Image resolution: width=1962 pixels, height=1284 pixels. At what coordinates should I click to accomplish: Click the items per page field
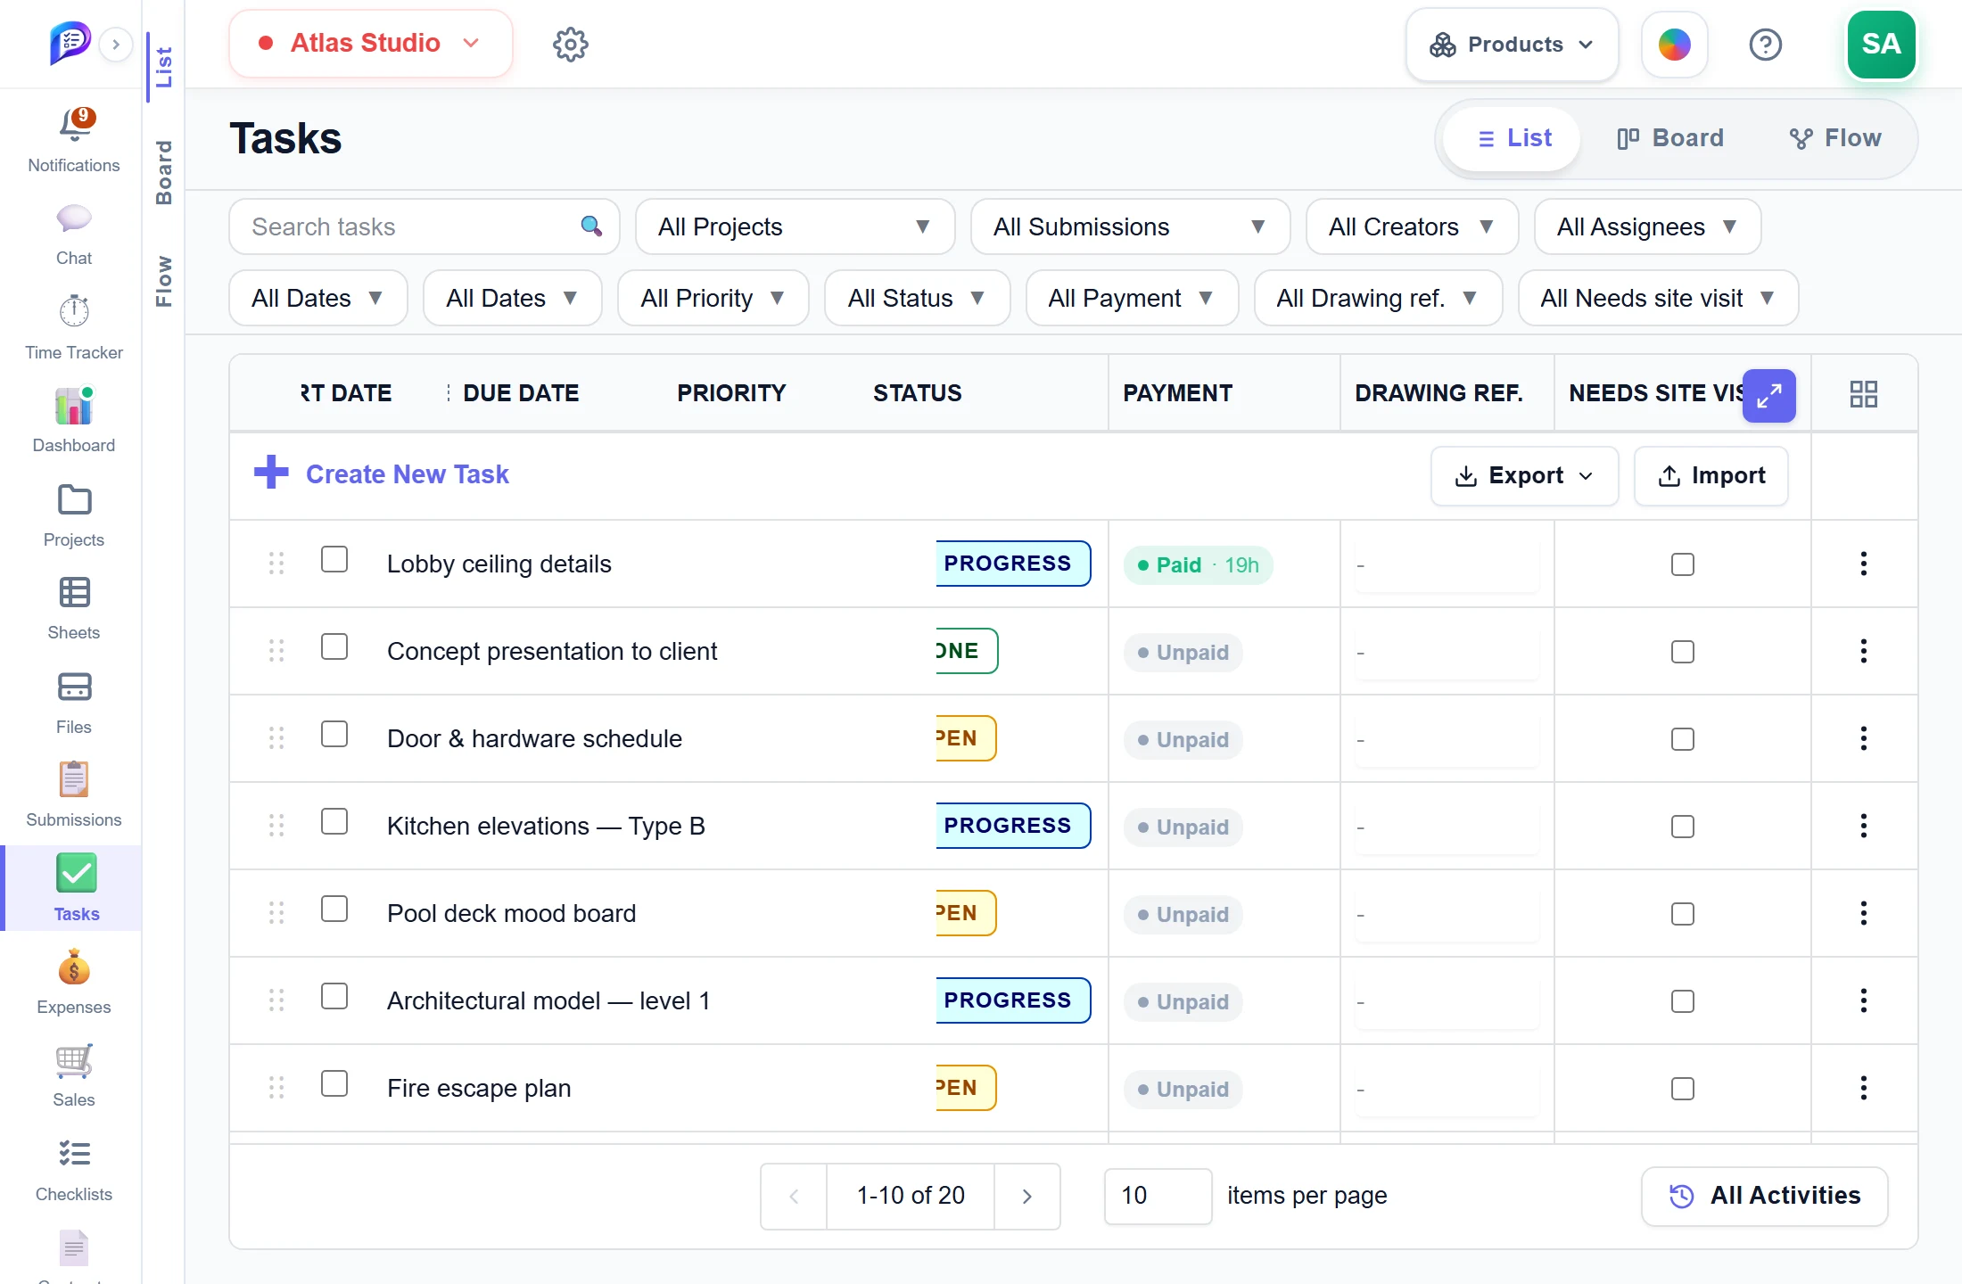(x=1158, y=1196)
